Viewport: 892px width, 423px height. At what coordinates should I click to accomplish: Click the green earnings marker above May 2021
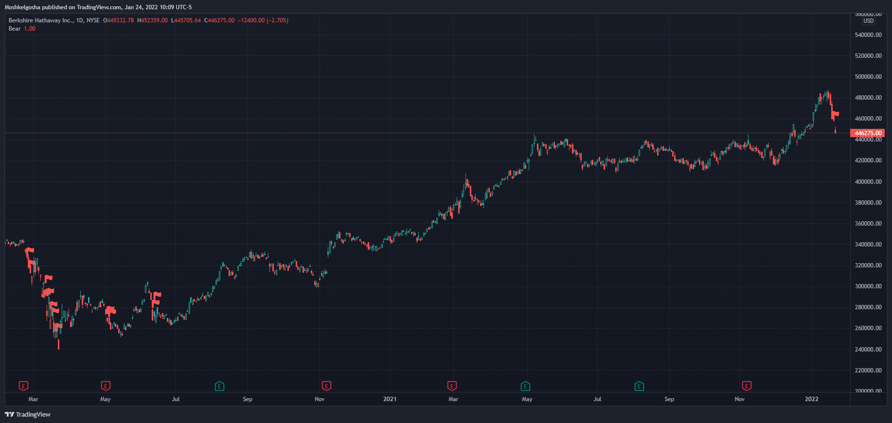[525, 386]
